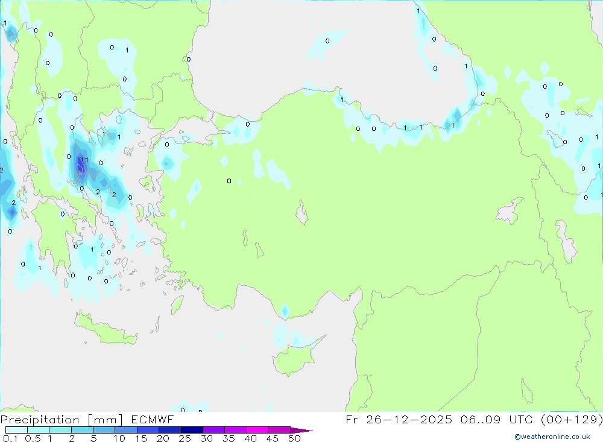Screen dimensions: 603x442
Task: Select the 2–5 mm legend color swatch
Action: pyautogui.click(x=82, y=430)
